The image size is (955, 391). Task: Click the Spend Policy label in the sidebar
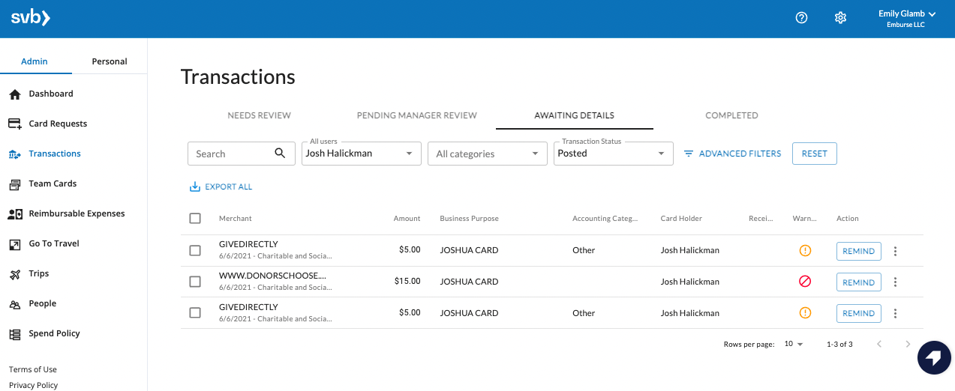[x=54, y=333]
